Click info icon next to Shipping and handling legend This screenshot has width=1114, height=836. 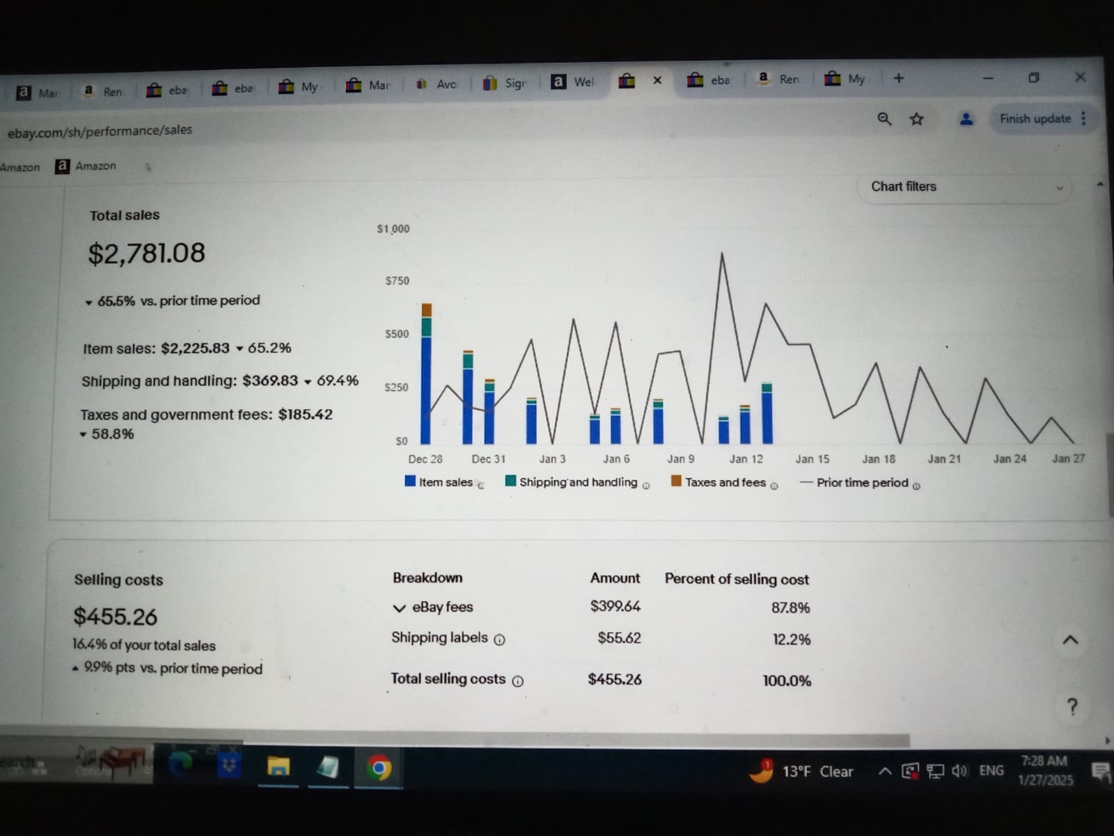[x=646, y=486]
